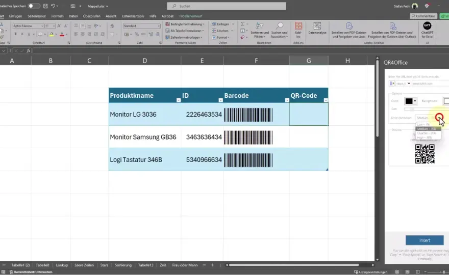Add a new sheet with plus button

pos(212,265)
